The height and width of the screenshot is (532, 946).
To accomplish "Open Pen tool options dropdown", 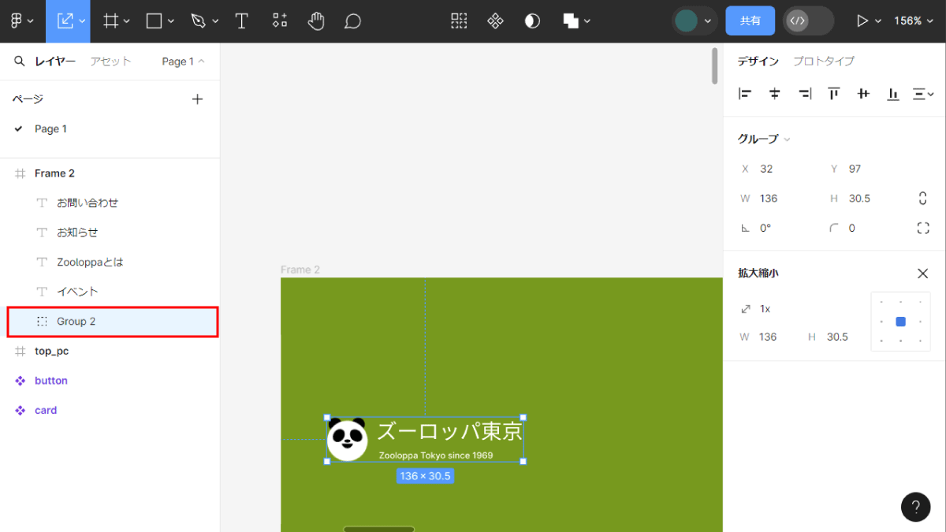I will pos(215,21).
